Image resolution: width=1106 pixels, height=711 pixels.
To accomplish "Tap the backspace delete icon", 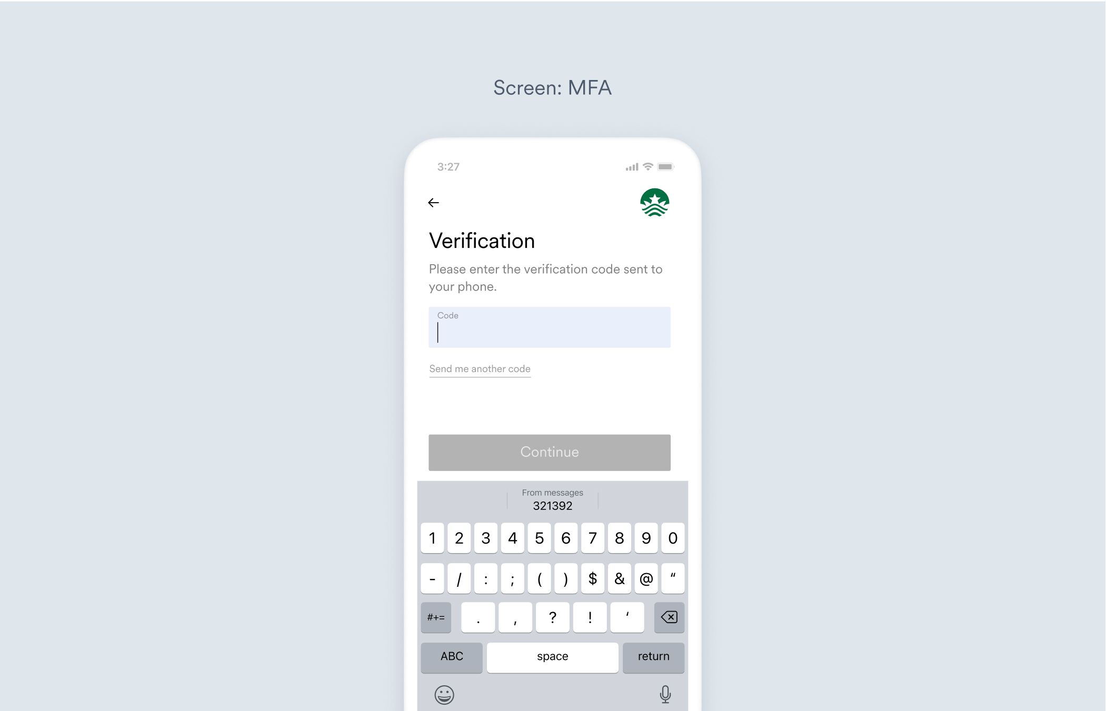I will [667, 617].
